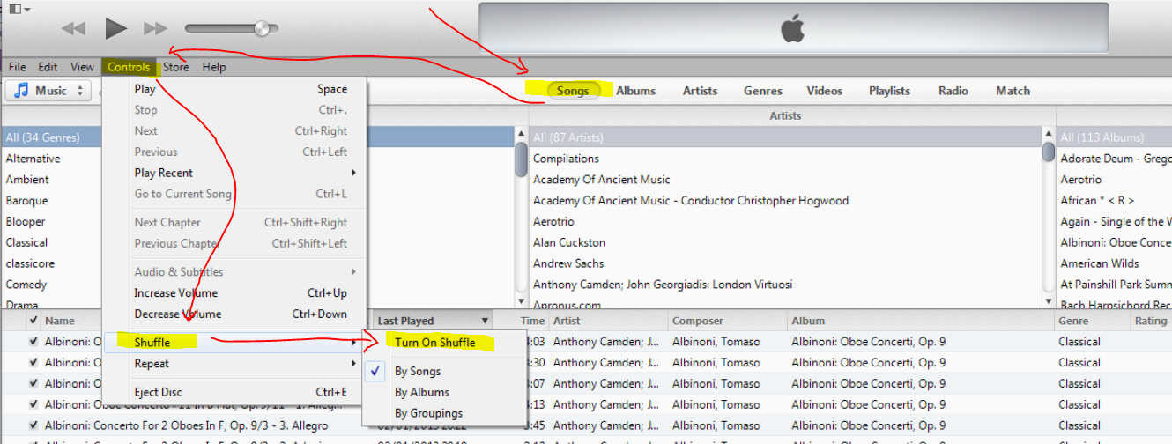Open the Last Played sort arrow
Viewport: 1172px width, 444px height.
[485, 322]
